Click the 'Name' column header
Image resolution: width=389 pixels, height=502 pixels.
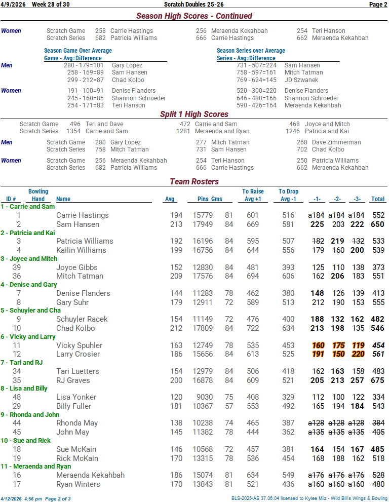(63, 199)
